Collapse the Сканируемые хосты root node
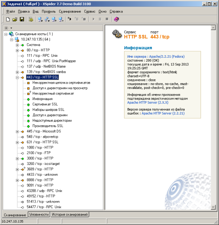Screen dimensions: 219x225 (6, 34)
